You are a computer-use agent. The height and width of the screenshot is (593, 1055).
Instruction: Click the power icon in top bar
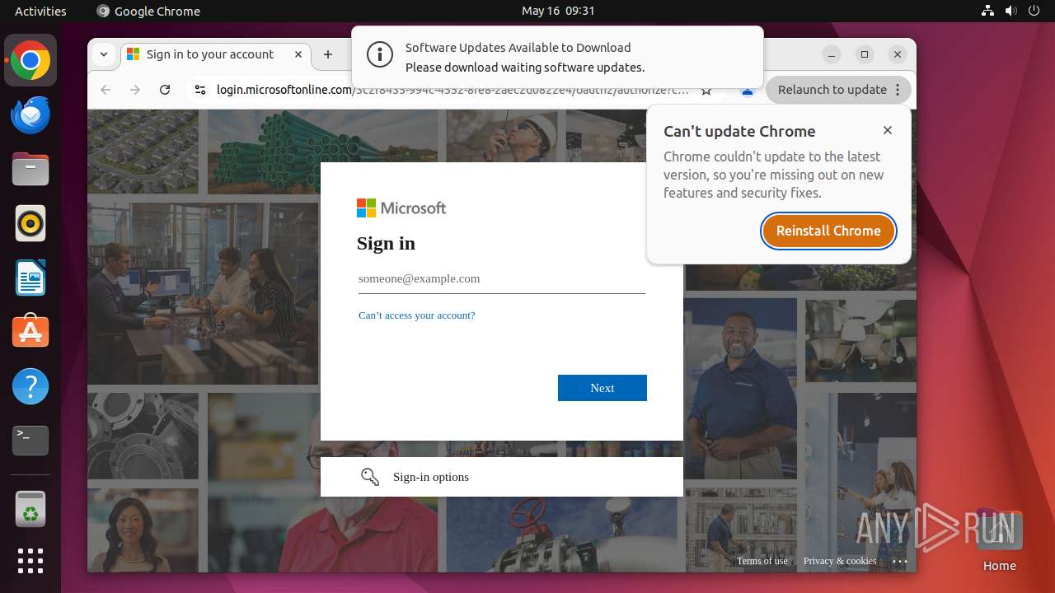click(1033, 11)
